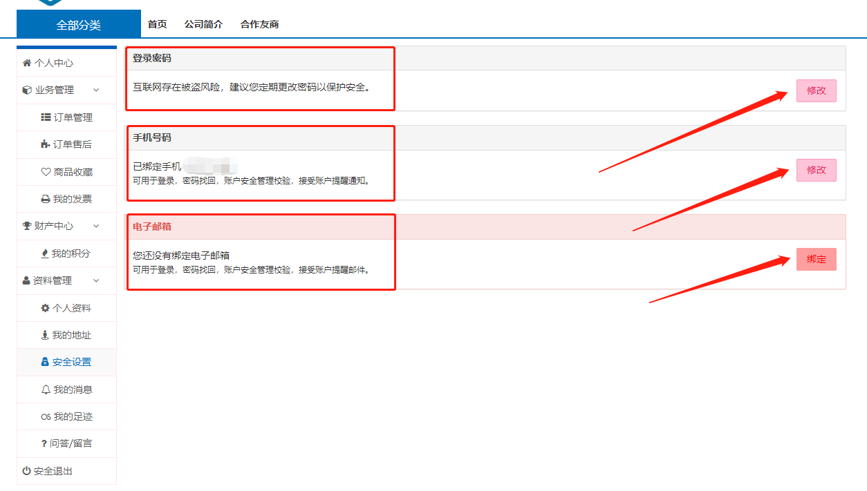Click the flame icon beside 我的积分
This screenshot has height=491, width=867.
point(46,253)
